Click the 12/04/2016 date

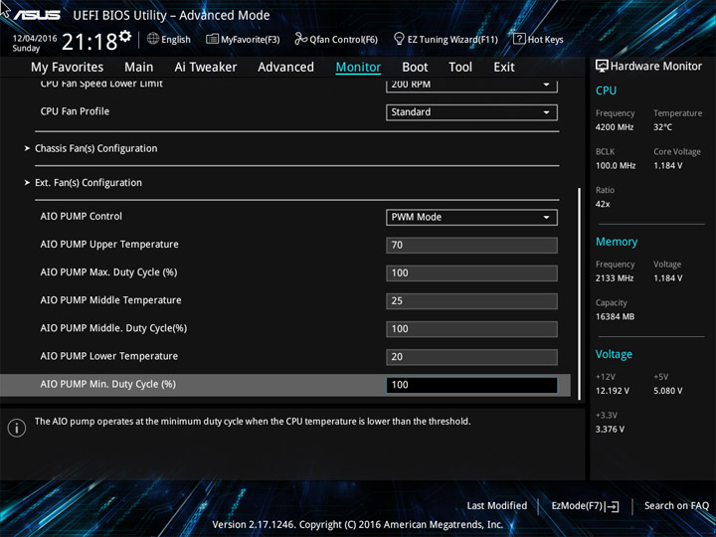[x=35, y=39]
